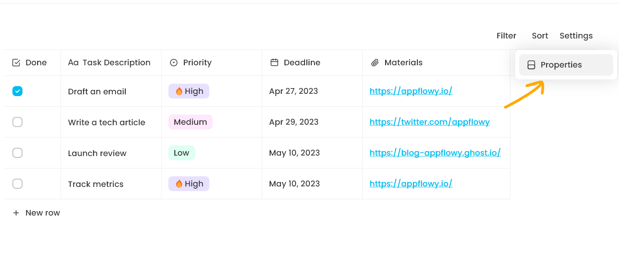
Task: Open the twitter.com/appflowy link
Action: point(429,122)
